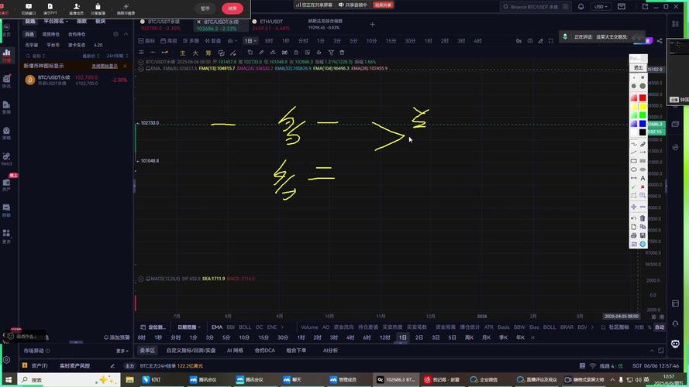
Task: Switch to the ETH/USDT chart tab
Action: point(270,22)
